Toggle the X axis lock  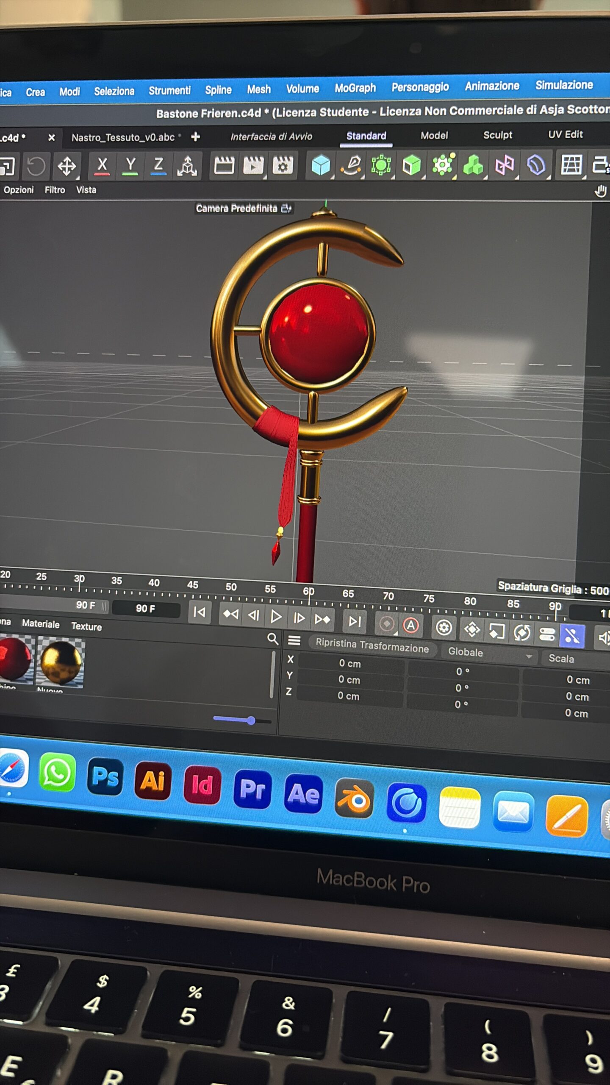click(102, 165)
